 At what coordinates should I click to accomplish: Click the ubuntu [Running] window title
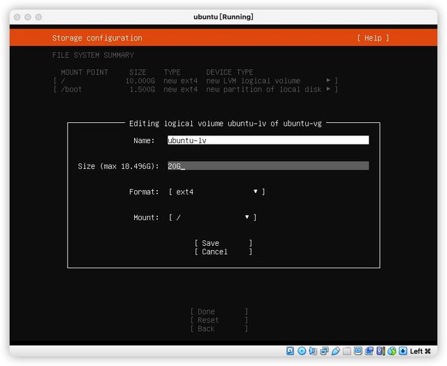[x=223, y=17]
